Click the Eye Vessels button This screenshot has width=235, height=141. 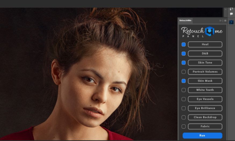tap(205, 99)
